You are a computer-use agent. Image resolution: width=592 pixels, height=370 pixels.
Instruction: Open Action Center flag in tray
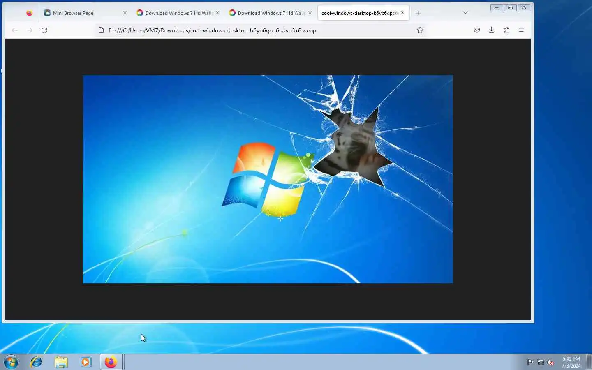(530, 362)
